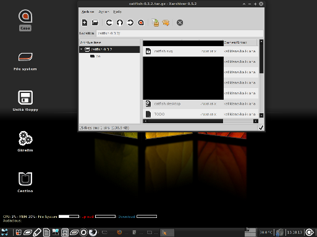317x237 pixels.
Task: Shade the Xarchiver window with the up-arrow title button
Action: tap(244, 4)
